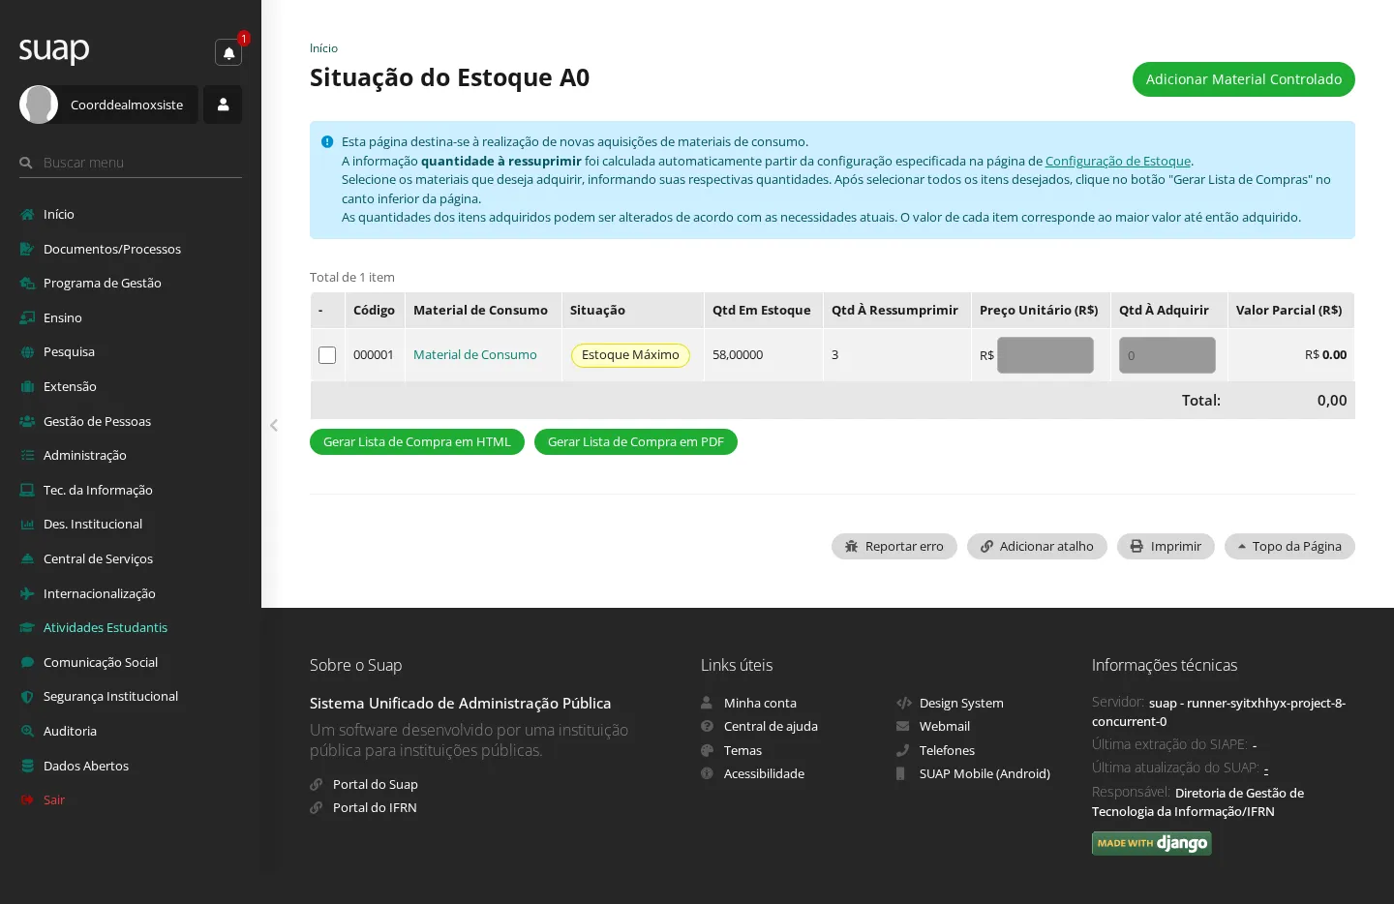
Task: Click Gerar Lista de Compra em HTML
Action: pyautogui.click(x=416, y=441)
